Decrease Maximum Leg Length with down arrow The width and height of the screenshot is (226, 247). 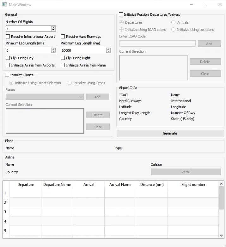(108, 52)
